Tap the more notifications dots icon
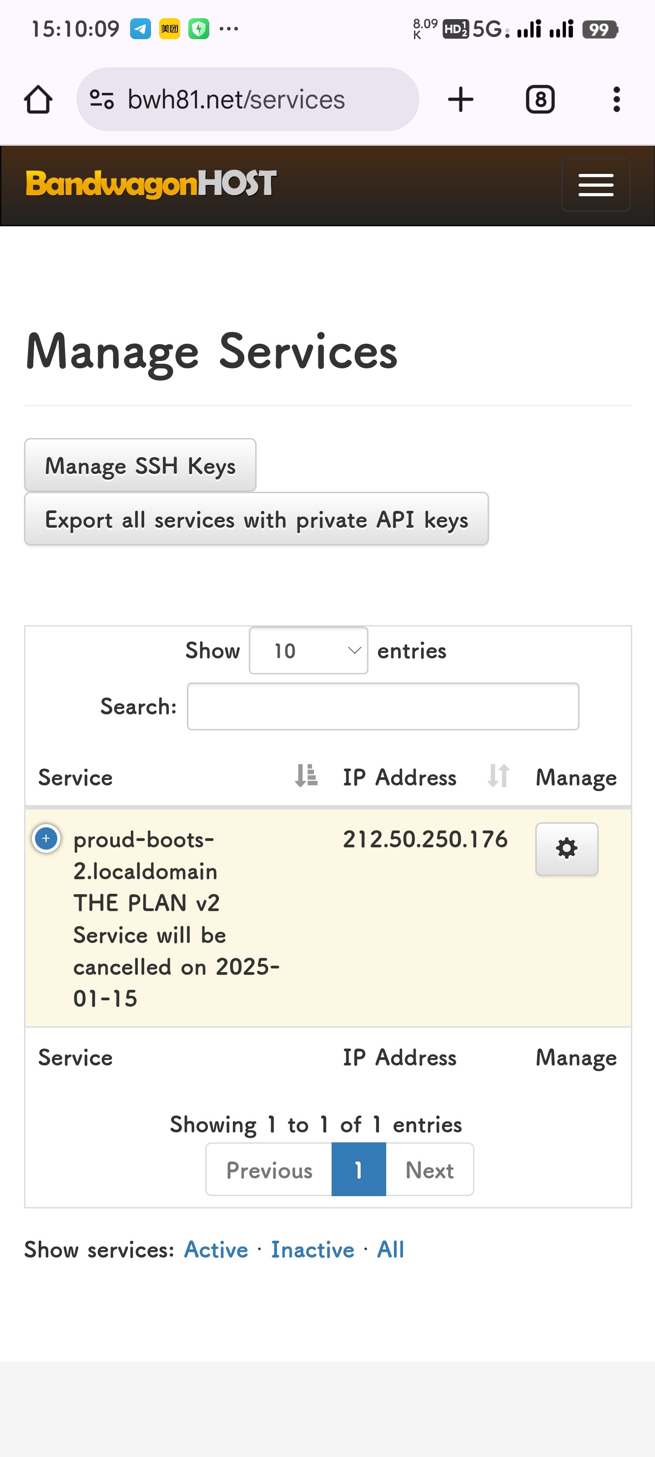The image size is (655, 1457). tap(229, 28)
